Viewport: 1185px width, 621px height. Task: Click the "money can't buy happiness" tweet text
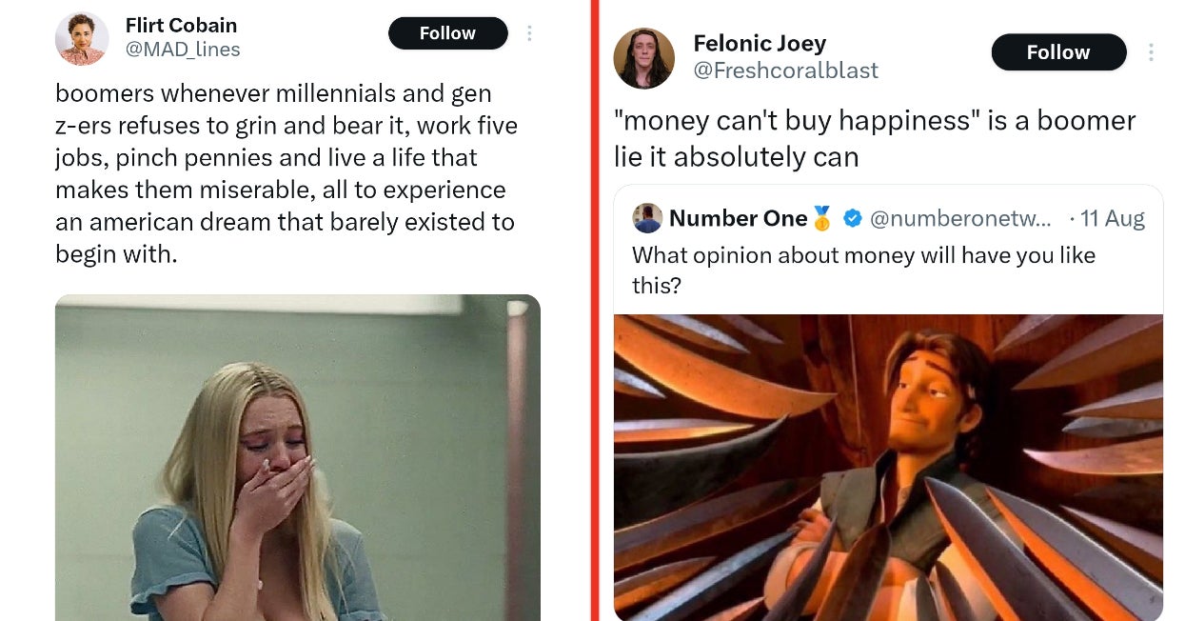(x=874, y=138)
